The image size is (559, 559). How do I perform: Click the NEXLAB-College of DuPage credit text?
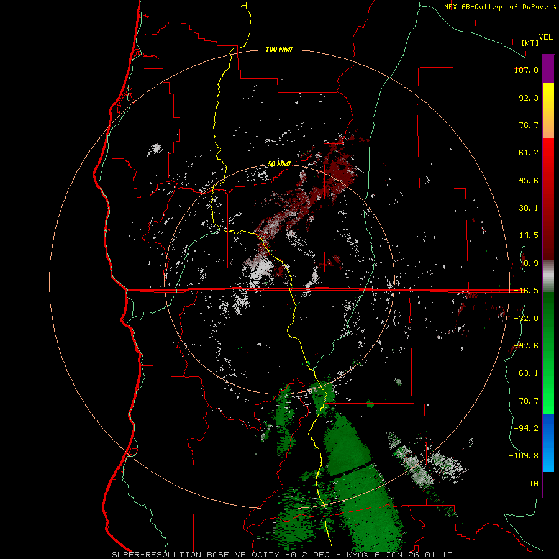(x=496, y=7)
